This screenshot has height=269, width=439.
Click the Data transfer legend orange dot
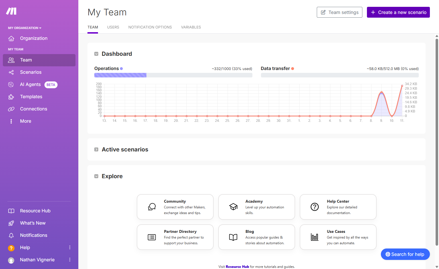(293, 69)
